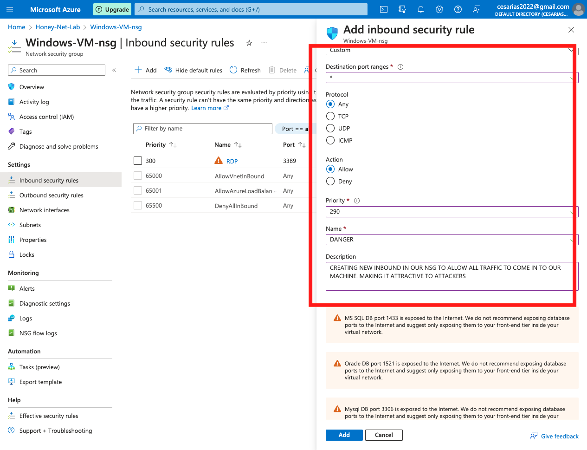Tick the checkbox for rule 65000

click(x=138, y=176)
